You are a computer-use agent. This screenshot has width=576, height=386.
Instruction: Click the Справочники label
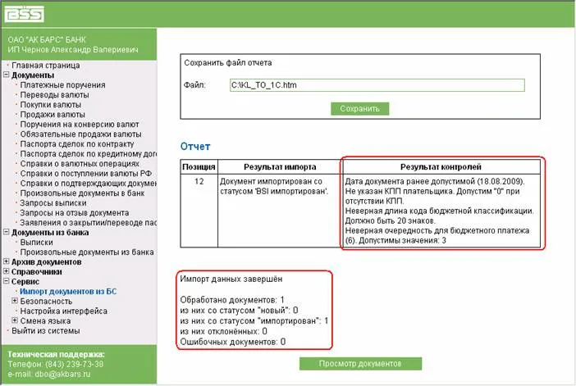point(36,272)
